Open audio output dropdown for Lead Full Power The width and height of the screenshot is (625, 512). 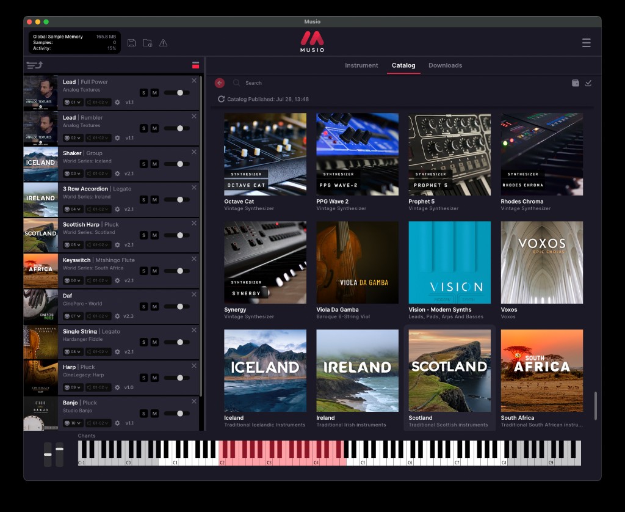coord(98,102)
